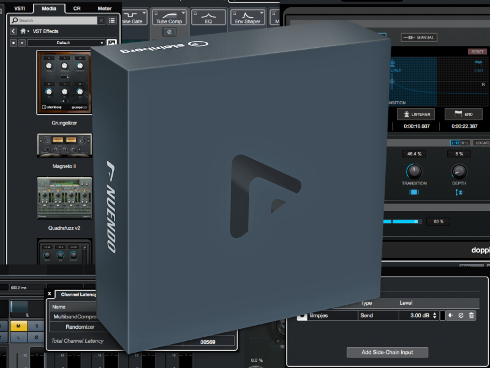
Task: Enable the Env Shaper bypass square
Action: 235,13
